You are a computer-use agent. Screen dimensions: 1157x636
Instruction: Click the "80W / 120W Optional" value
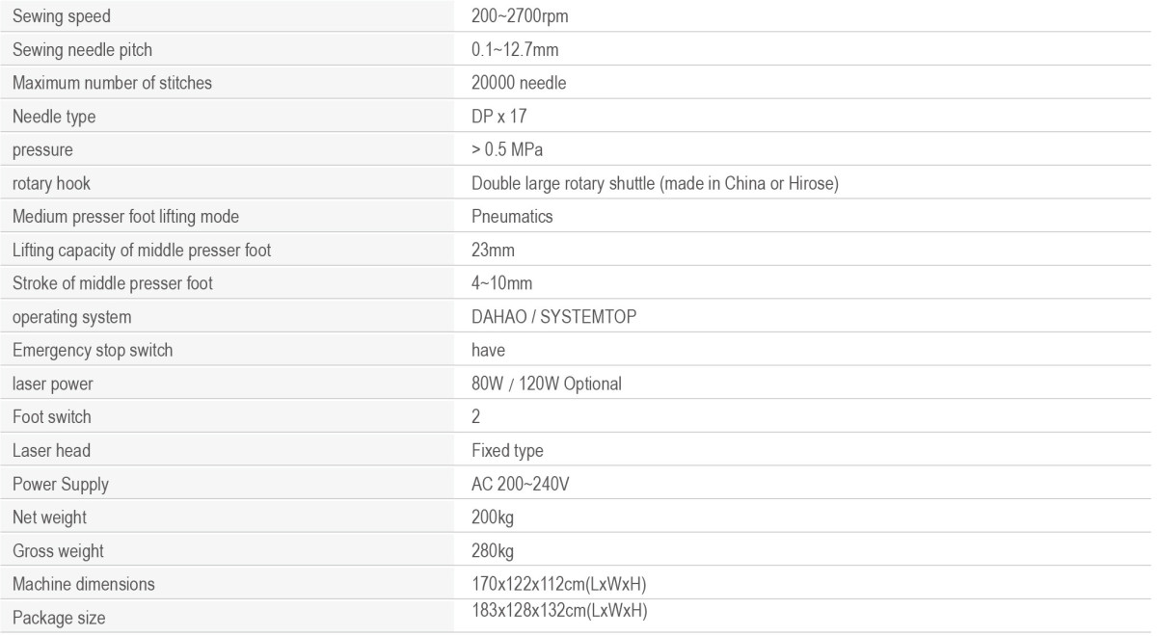[547, 384]
